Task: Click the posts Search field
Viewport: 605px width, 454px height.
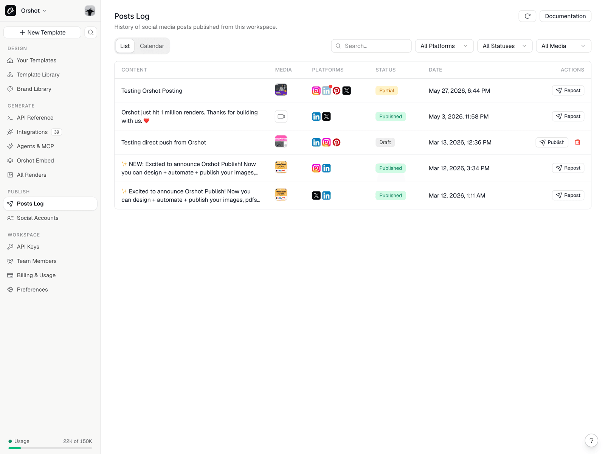Action: [371, 46]
